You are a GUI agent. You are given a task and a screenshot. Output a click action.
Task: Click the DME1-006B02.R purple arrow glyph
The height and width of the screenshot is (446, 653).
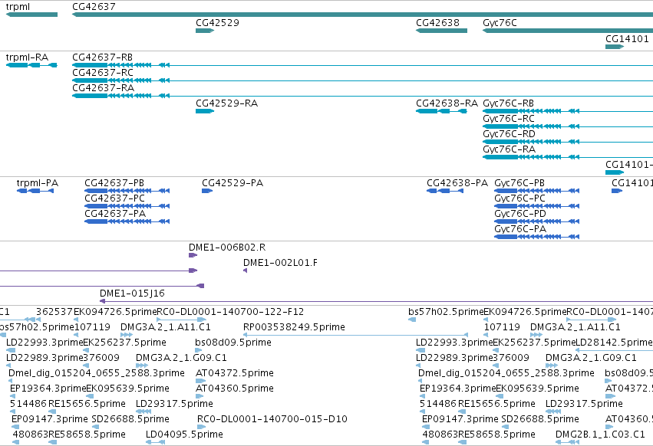pos(193,255)
